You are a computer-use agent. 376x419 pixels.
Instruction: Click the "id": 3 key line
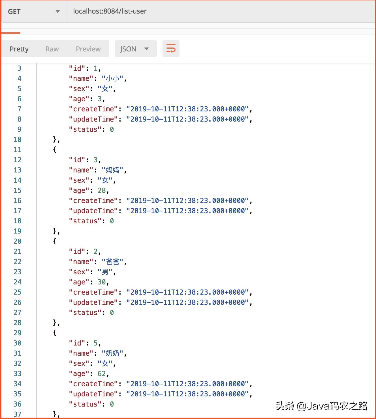pos(85,160)
